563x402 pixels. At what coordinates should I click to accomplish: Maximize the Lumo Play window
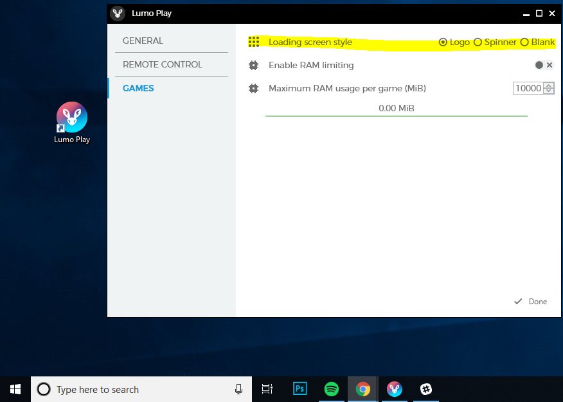pos(539,14)
